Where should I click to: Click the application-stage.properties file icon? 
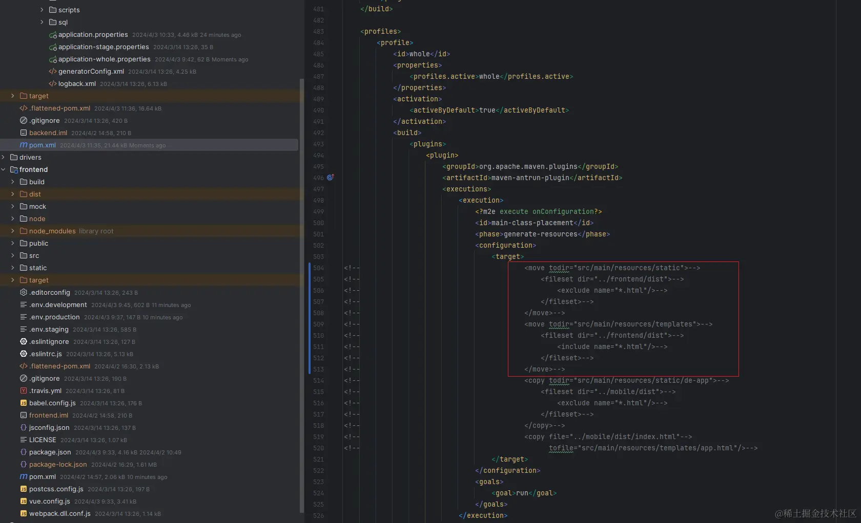[x=53, y=47]
